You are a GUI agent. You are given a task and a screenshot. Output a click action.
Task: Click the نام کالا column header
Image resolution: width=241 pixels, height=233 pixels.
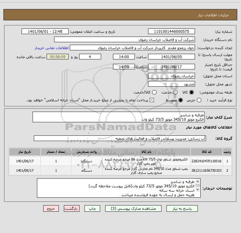[x=146, y=152]
